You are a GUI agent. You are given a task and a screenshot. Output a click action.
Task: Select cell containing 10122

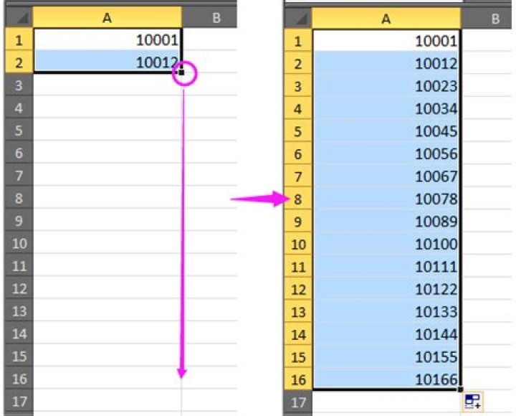[386, 290]
